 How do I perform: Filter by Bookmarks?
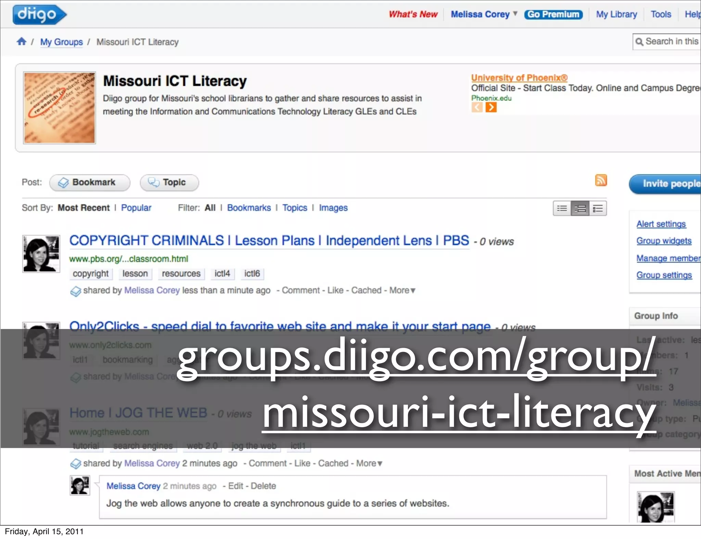pyautogui.click(x=249, y=208)
